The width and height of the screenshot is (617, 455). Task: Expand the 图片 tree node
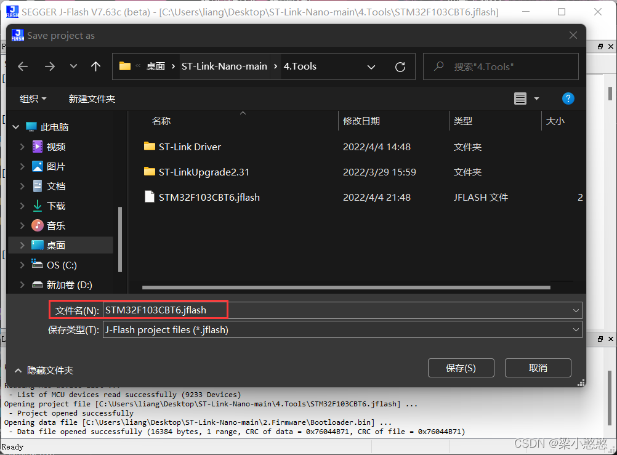click(22, 166)
